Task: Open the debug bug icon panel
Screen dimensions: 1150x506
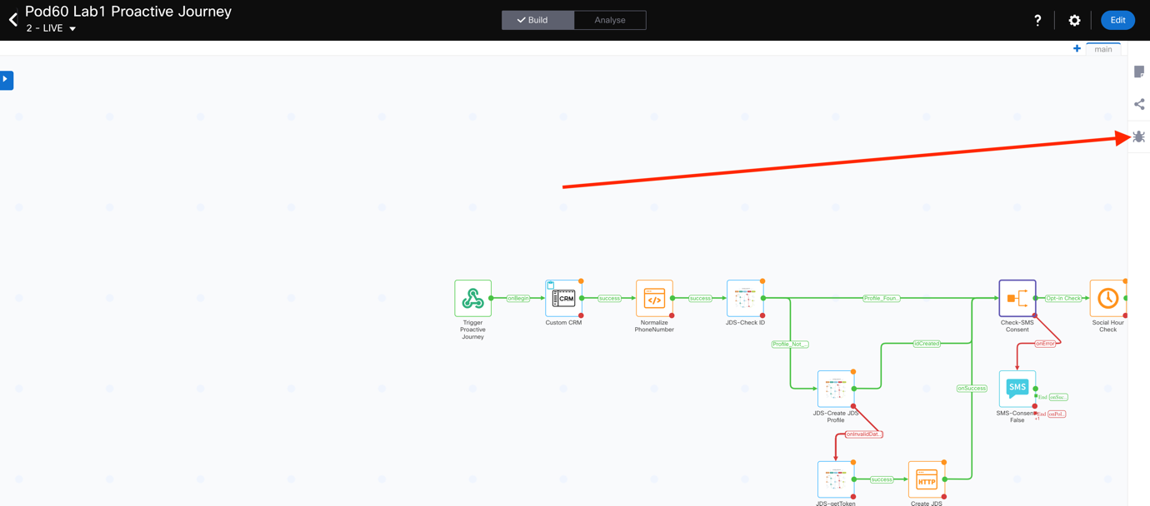Action: [1138, 137]
